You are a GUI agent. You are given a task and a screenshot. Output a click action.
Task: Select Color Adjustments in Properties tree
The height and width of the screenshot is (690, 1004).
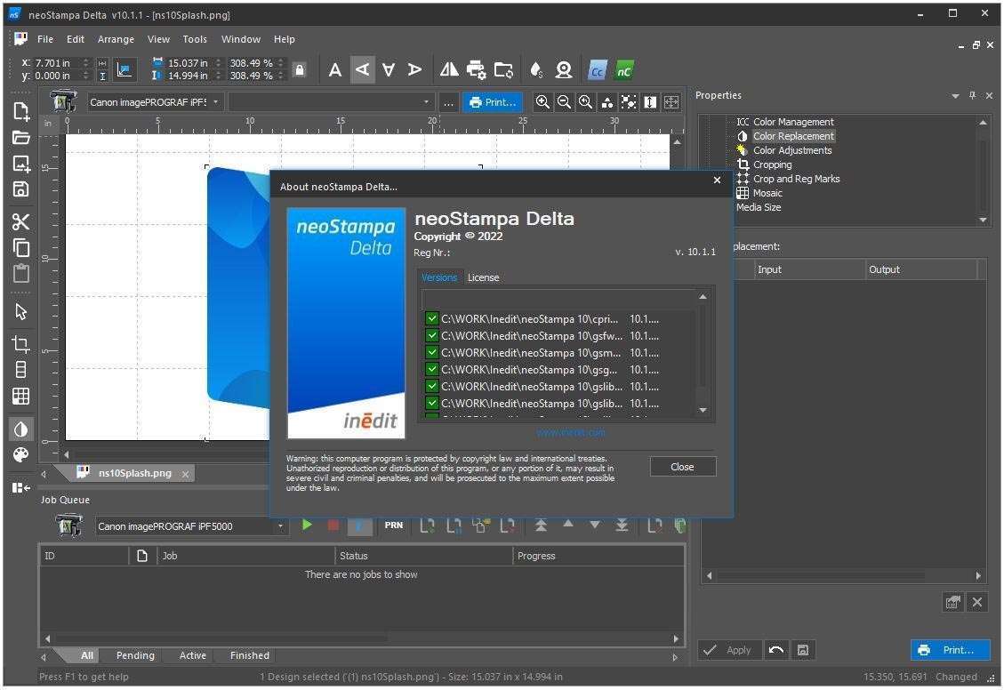coord(791,150)
